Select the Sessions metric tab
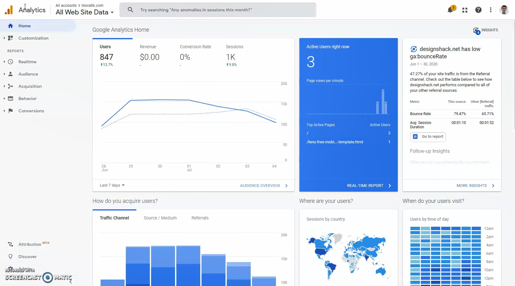Viewport: 515px width, 286px height. point(234,55)
